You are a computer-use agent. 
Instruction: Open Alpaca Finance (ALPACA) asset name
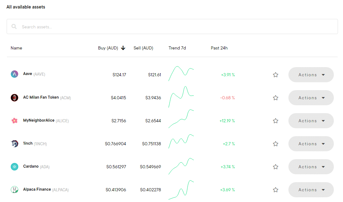[x=46, y=190]
